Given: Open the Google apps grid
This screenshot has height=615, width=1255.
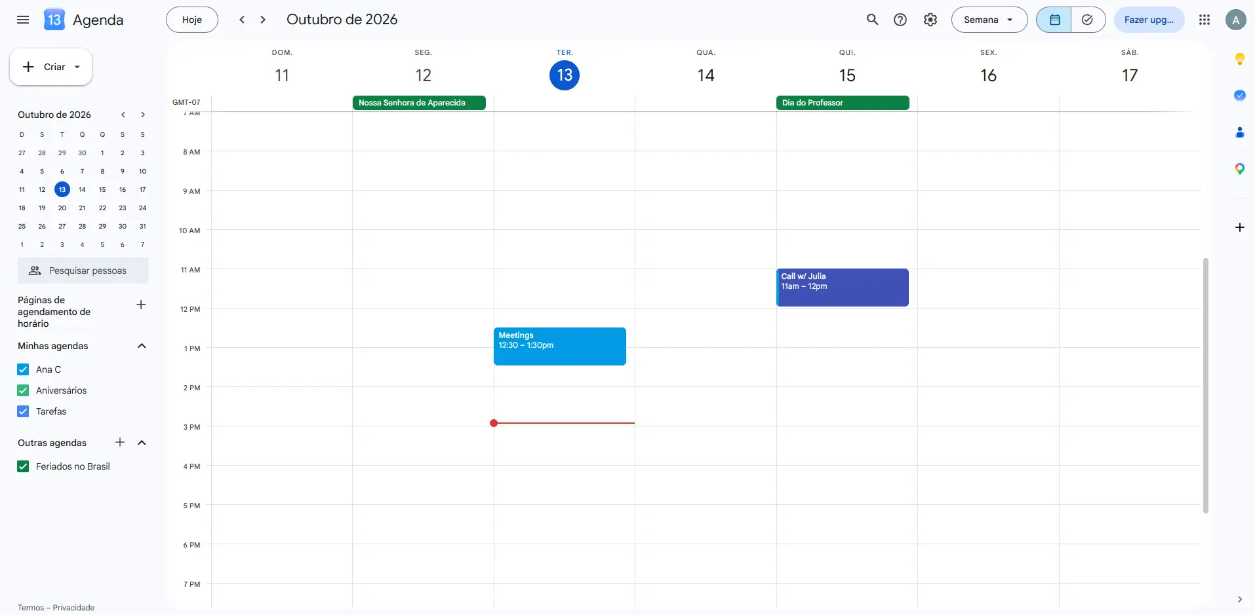Looking at the screenshot, I should click(1205, 20).
